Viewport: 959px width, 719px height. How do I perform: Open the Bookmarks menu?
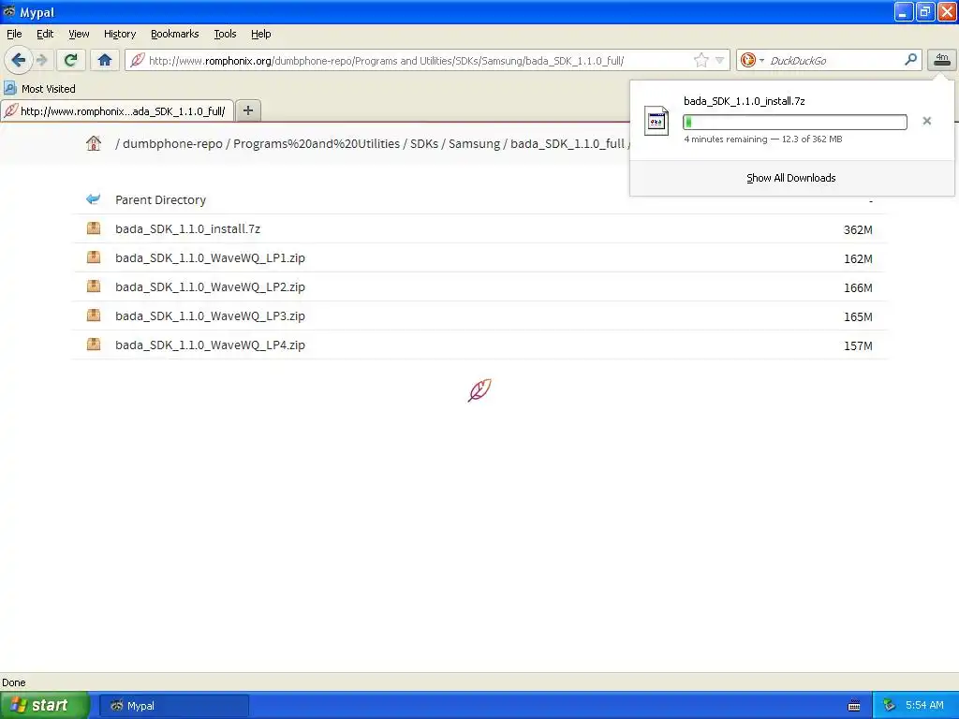pyautogui.click(x=175, y=34)
